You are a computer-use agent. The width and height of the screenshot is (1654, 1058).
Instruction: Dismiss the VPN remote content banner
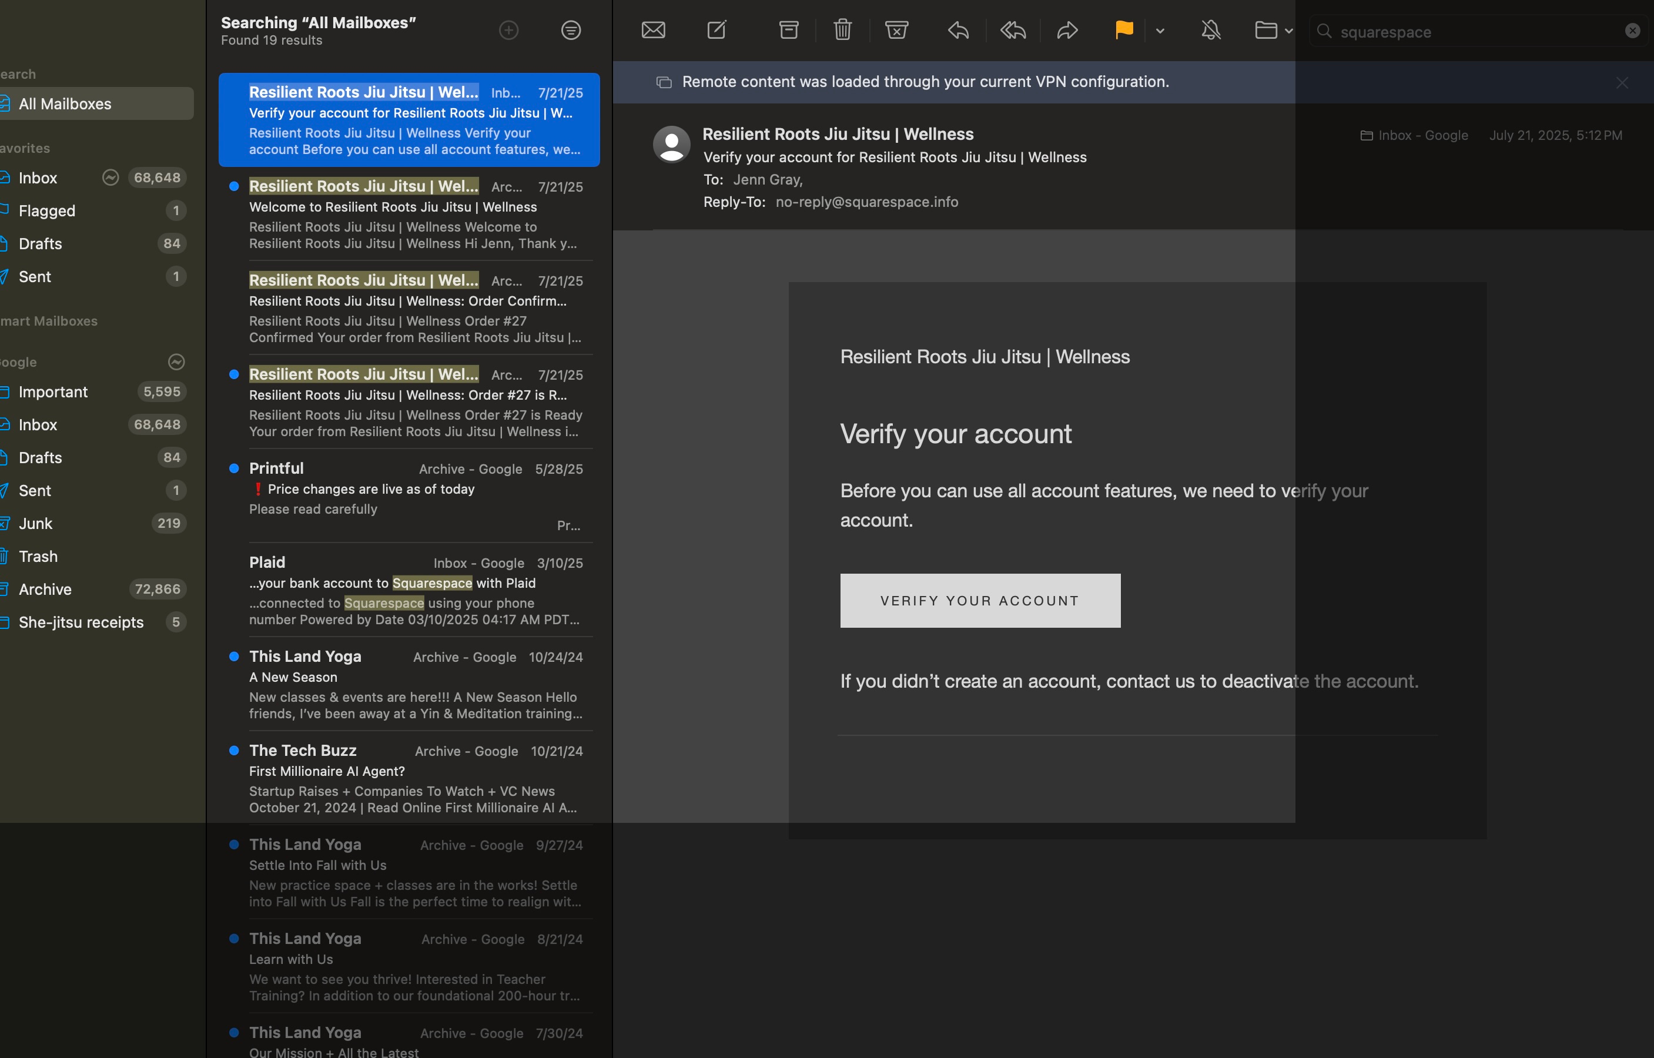1622,83
